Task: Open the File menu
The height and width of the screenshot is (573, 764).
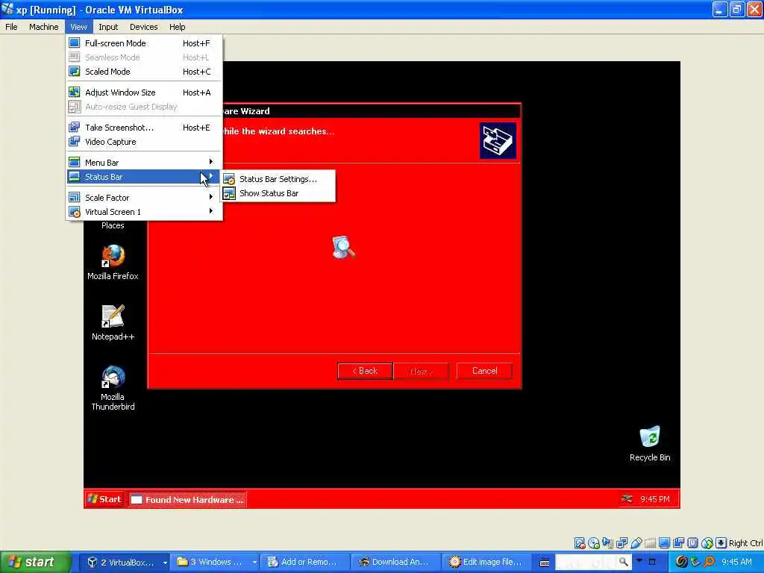Action: click(x=11, y=27)
